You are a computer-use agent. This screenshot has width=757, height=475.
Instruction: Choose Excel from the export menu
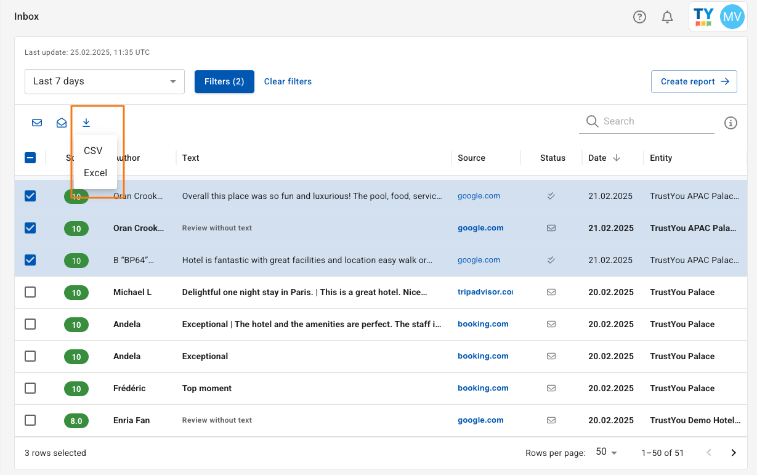[x=95, y=173]
